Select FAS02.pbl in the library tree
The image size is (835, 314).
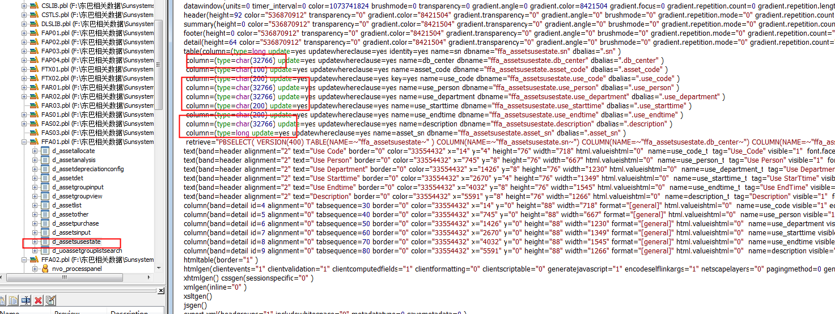coord(98,123)
